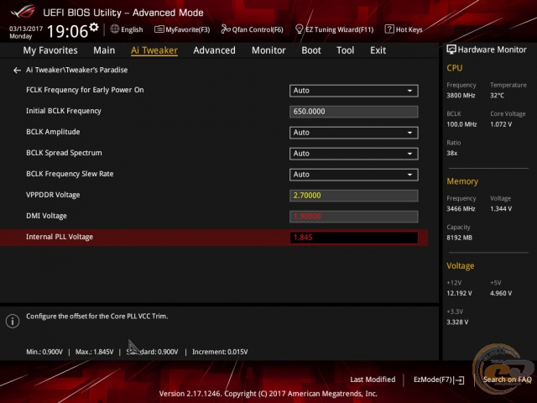Click the memory frequency value 3466 MHz
Screen dimensions: 537x403
(x=461, y=209)
